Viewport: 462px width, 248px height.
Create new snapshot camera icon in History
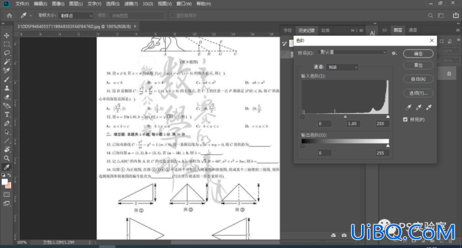point(344,235)
